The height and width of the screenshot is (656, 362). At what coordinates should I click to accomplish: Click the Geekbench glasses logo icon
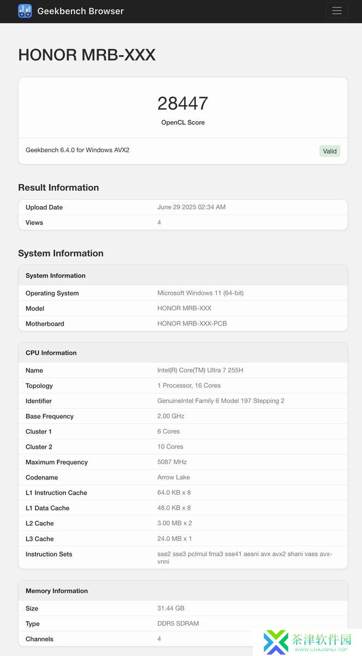point(25,11)
